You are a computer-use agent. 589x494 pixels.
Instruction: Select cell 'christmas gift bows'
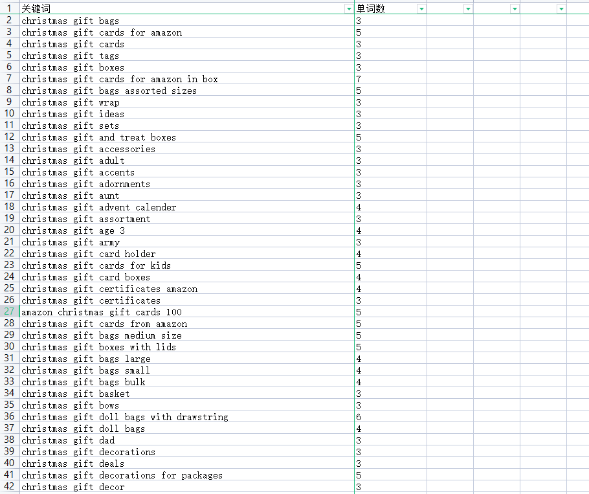tap(186, 405)
